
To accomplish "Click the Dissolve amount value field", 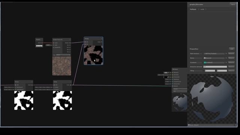I will pos(215,67).
